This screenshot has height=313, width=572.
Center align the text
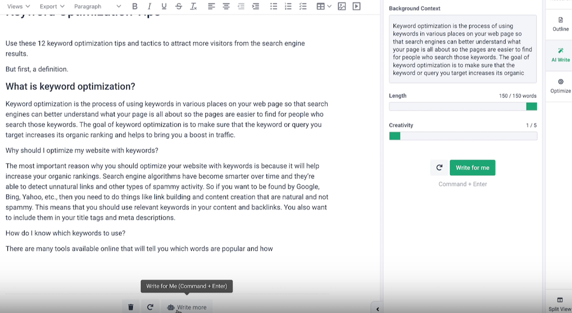tap(226, 6)
